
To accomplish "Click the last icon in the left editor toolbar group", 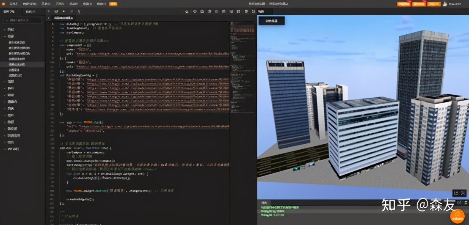I will [78, 11].
